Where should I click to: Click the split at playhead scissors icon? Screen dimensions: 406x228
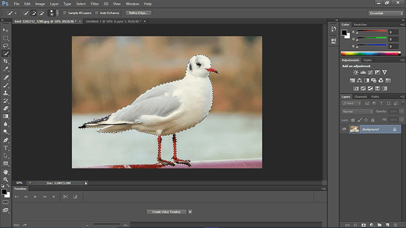66,197
